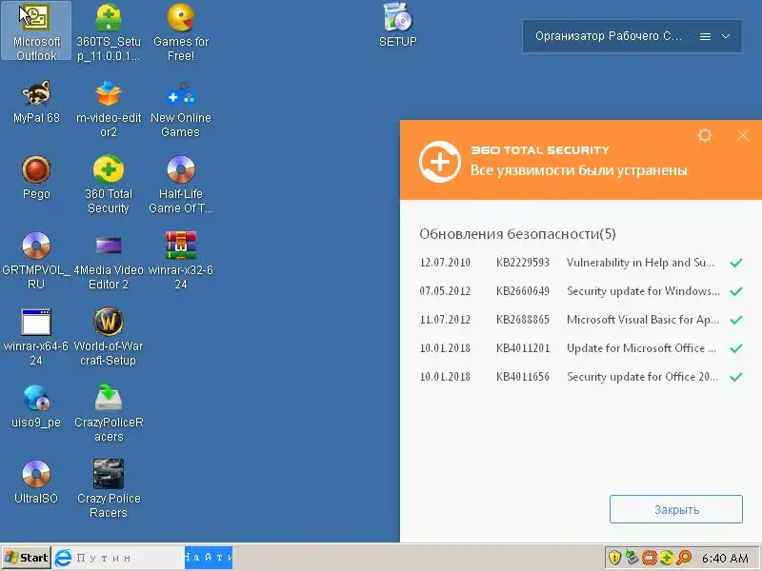
Task: Open Internet Explorer from the taskbar
Action: 63,558
